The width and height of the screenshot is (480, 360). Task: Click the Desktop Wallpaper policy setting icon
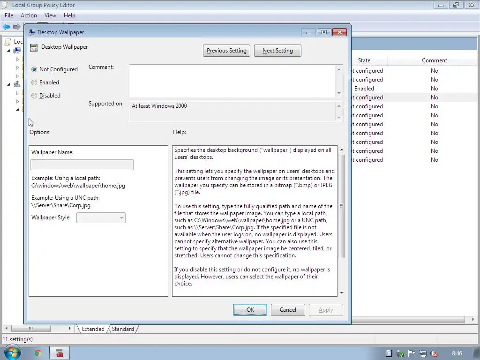[x=34, y=47]
